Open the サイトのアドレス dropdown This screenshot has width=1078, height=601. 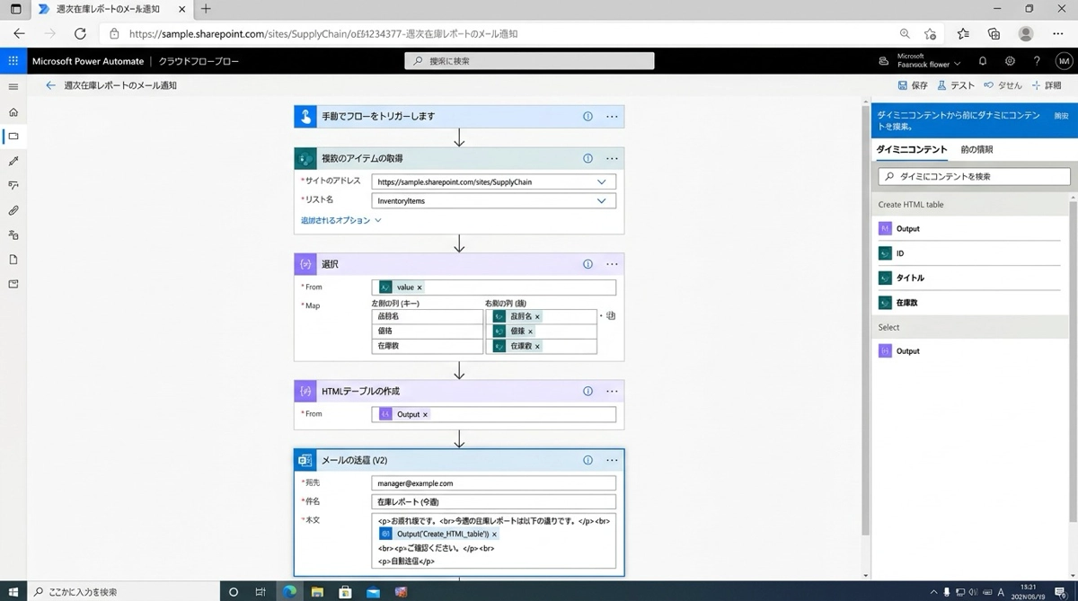pyautogui.click(x=601, y=181)
